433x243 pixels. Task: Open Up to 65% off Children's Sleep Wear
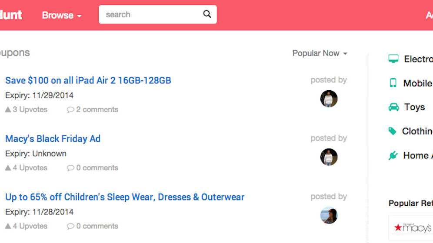click(125, 197)
